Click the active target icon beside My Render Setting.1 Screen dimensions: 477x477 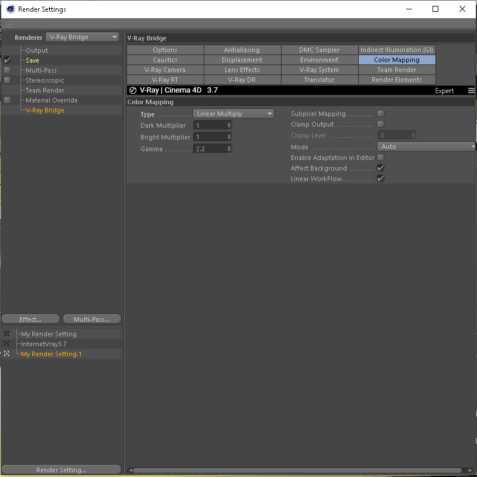(6, 353)
